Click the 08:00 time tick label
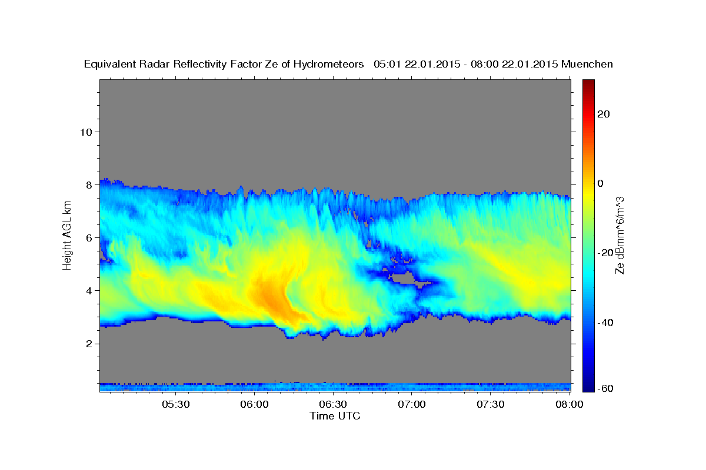This screenshot has width=706, height=470. click(569, 405)
